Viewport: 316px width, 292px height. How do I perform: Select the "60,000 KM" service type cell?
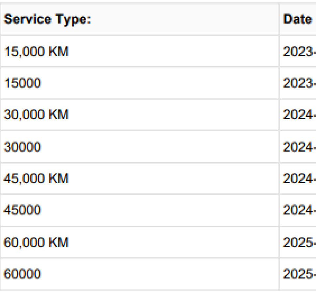(x=36, y=243)
